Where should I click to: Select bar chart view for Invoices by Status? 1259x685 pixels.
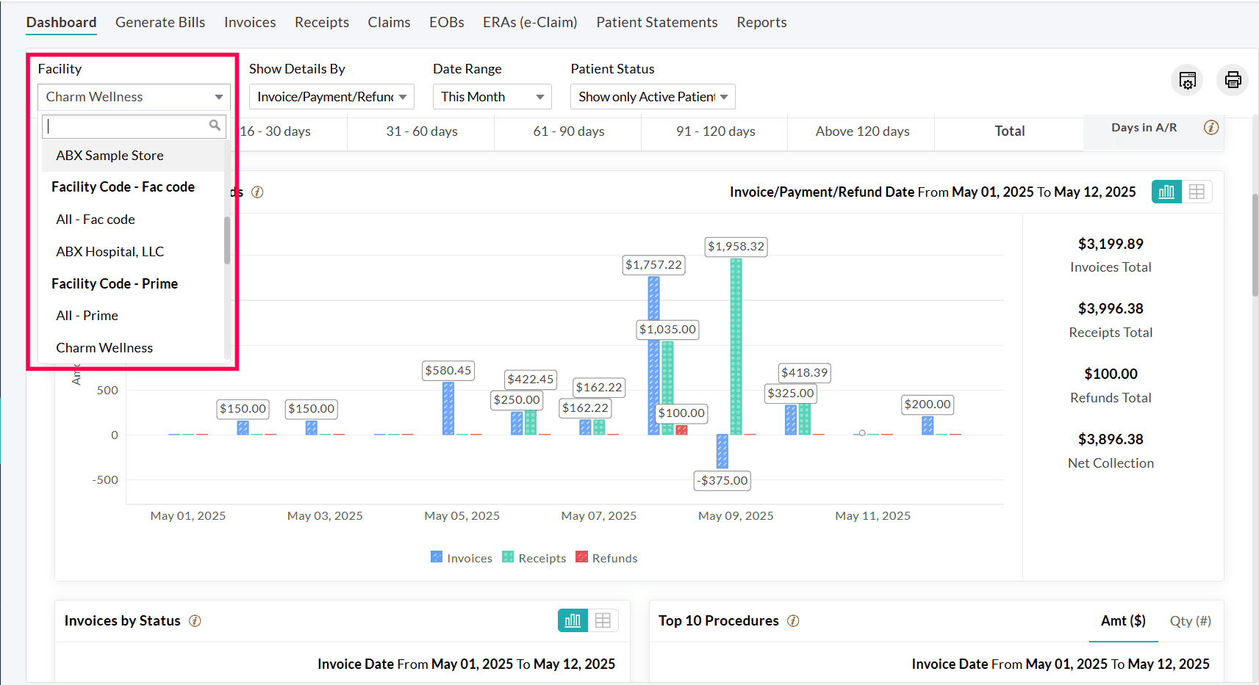[x=573, y=621]
